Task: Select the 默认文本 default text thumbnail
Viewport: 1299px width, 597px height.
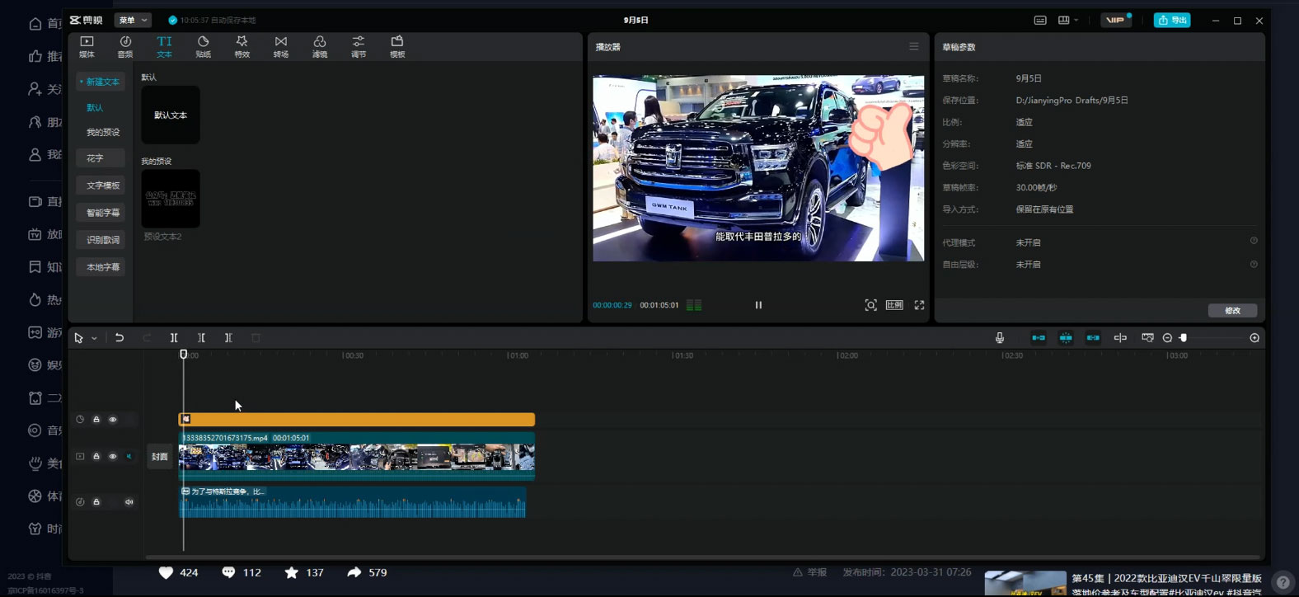Action: click(x=171, y=115)
